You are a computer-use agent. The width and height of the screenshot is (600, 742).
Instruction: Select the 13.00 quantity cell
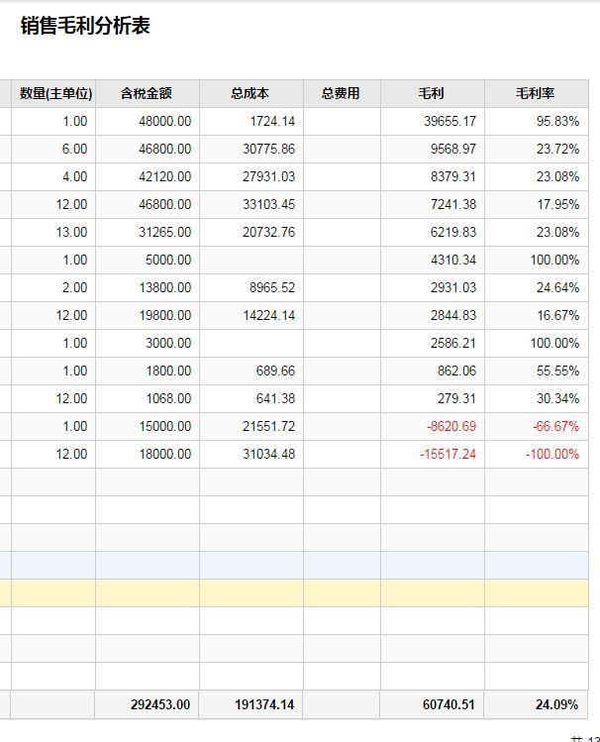[x=53, y=233]
